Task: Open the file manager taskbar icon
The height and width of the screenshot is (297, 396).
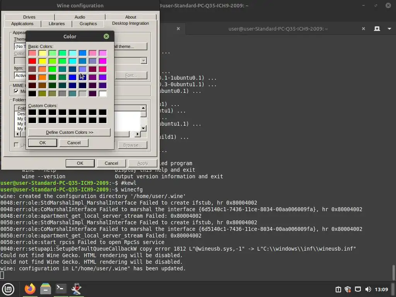Action: click(46, 289)
